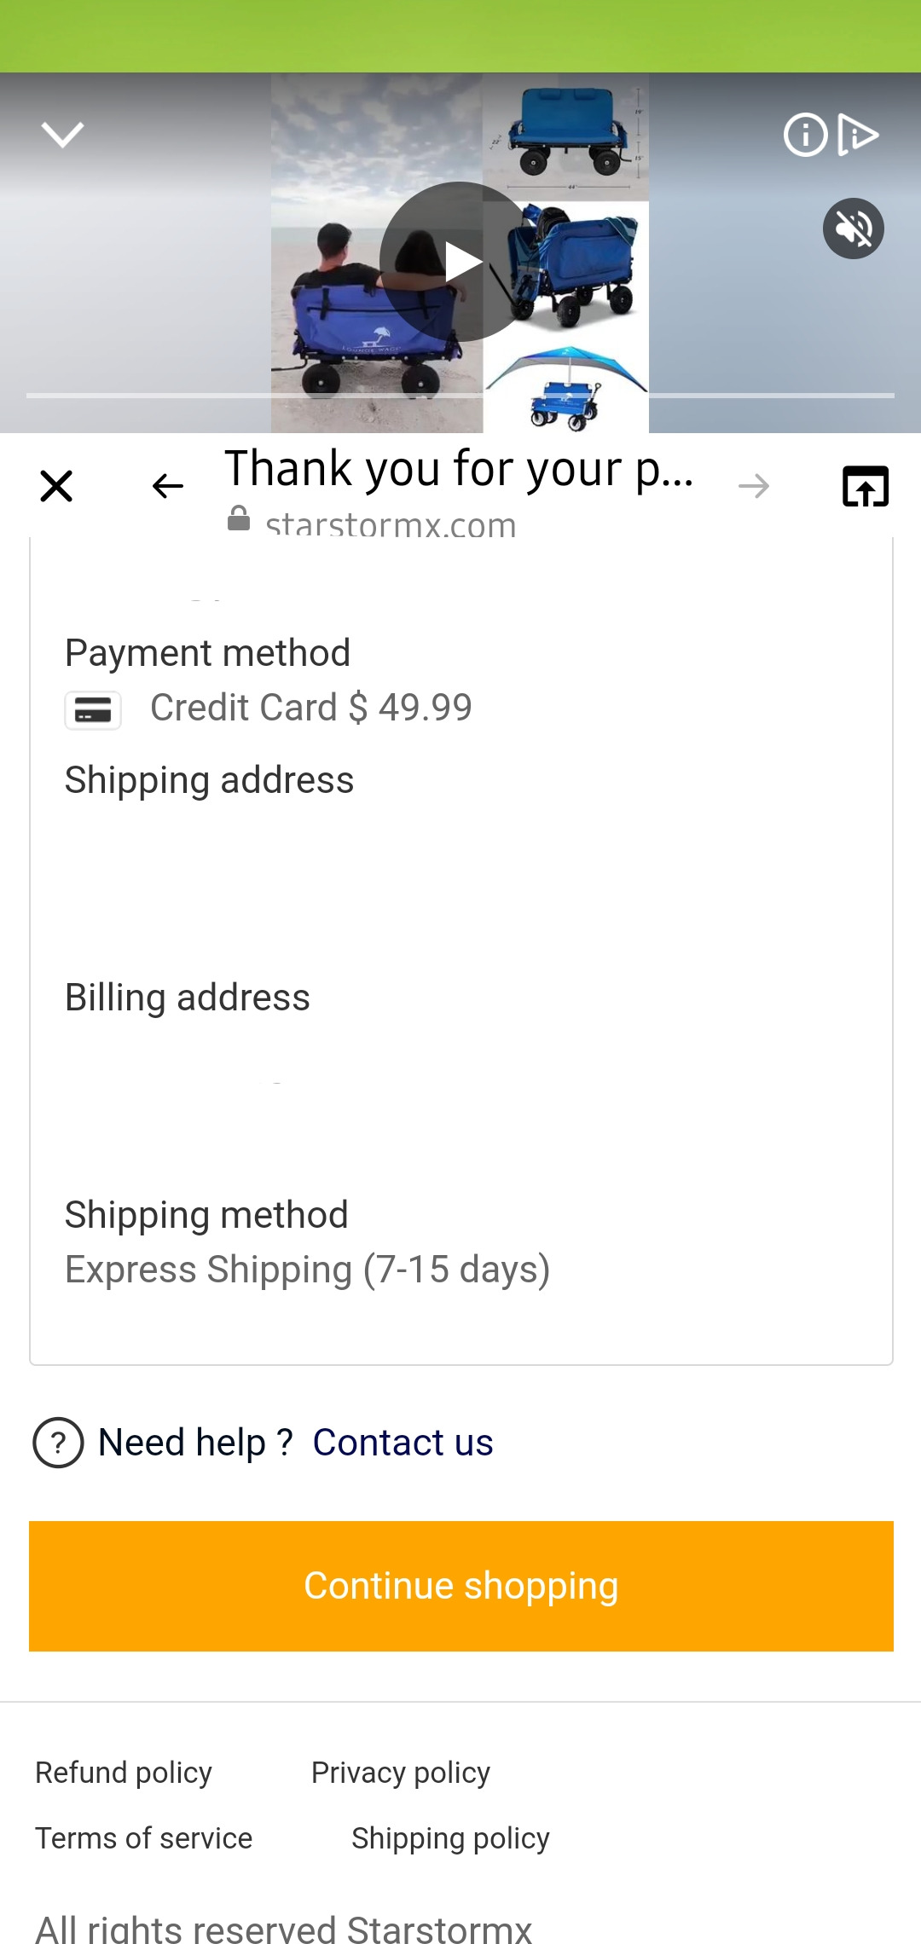Image resolution: width=921 pixels, height=1944 pixels.
Task: Open the Contact us link
Action: (x=403, y=1443)
